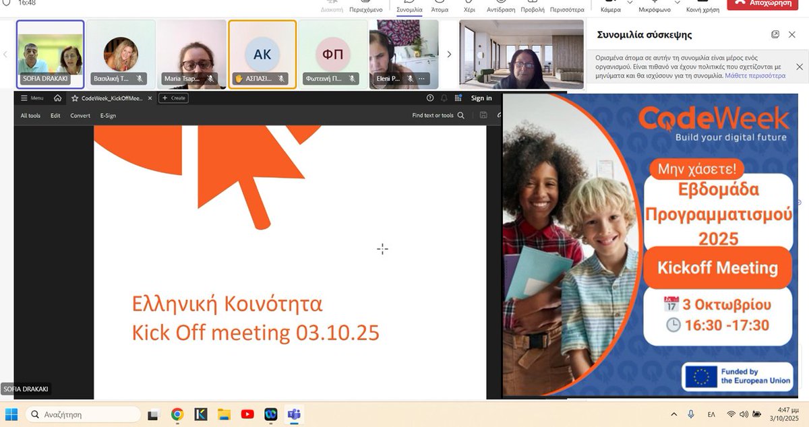Open volume tray icon
The width and height of the screenshot is (809, 427).
point(744,414)
